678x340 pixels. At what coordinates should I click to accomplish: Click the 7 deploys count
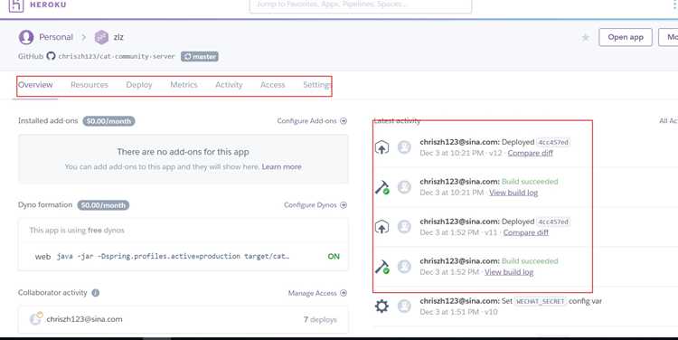click(x=320, y=319)
